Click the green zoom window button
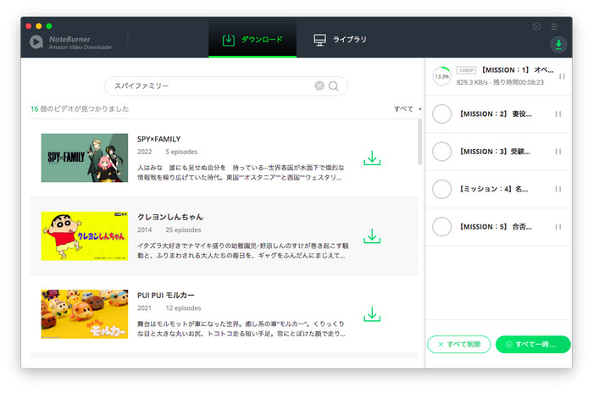The image size is (593, 393). 49,25
